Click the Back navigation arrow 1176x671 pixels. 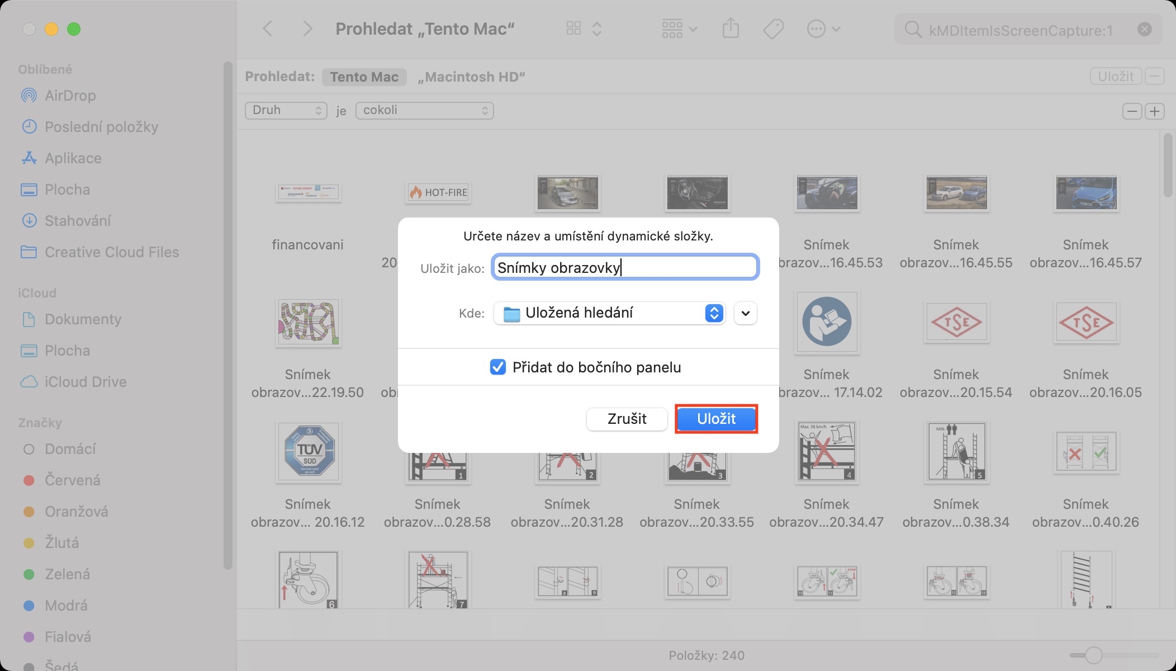268,29
